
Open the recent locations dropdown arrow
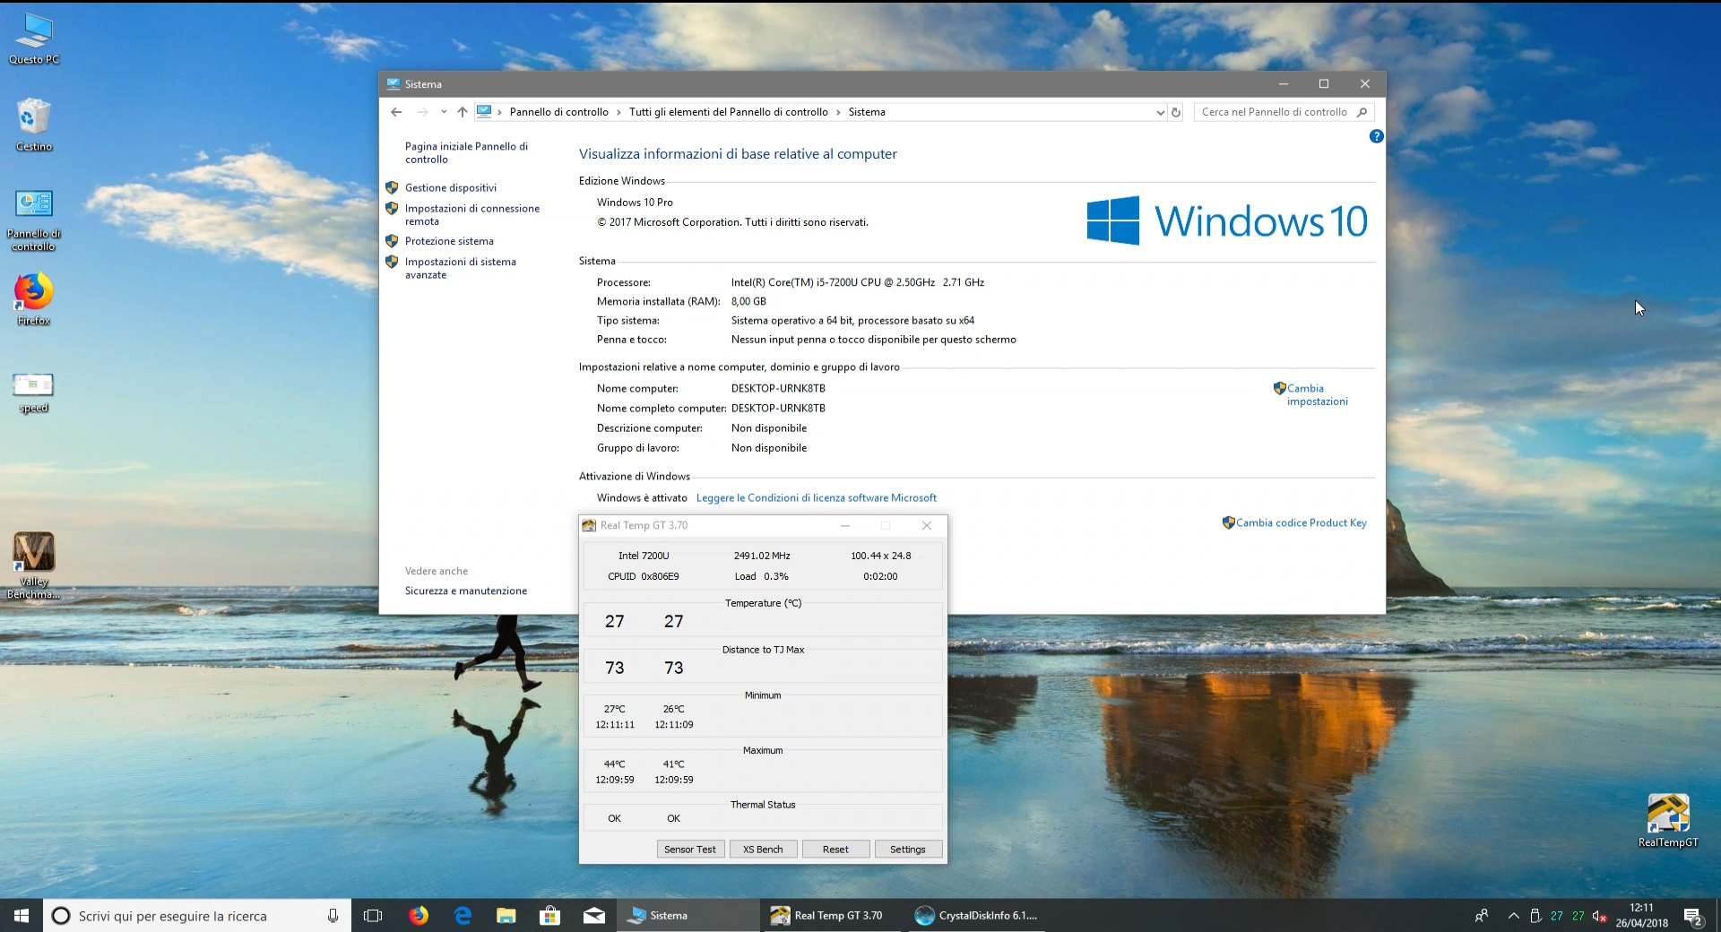click(444, 112)
